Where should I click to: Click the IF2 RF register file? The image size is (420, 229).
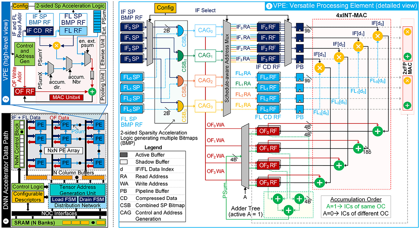[x=268, y=49]
